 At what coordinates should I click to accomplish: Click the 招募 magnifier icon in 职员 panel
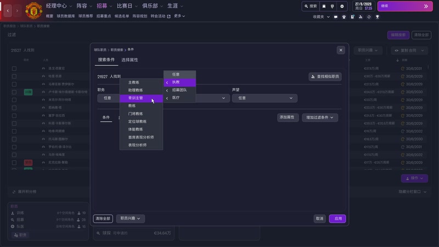13,220
